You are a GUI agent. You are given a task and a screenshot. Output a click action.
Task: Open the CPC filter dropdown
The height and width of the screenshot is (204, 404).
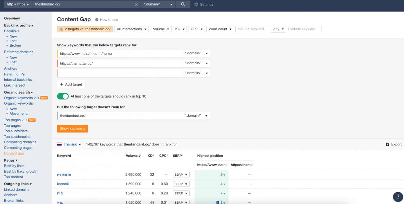[x=197, y=29]
